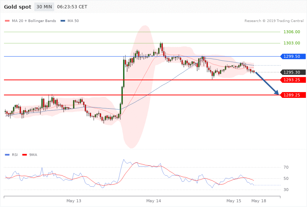Click the 1303.00 resistance level label
The image size is (307, 208).
point(292,43)
